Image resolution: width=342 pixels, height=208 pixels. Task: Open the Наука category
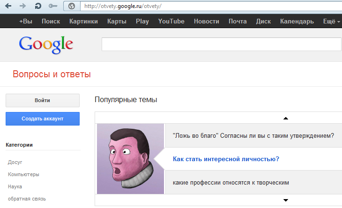coord(15,186)
